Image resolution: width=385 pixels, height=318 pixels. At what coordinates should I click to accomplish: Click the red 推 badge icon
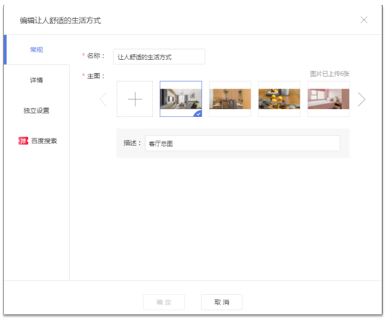point(23,141)
